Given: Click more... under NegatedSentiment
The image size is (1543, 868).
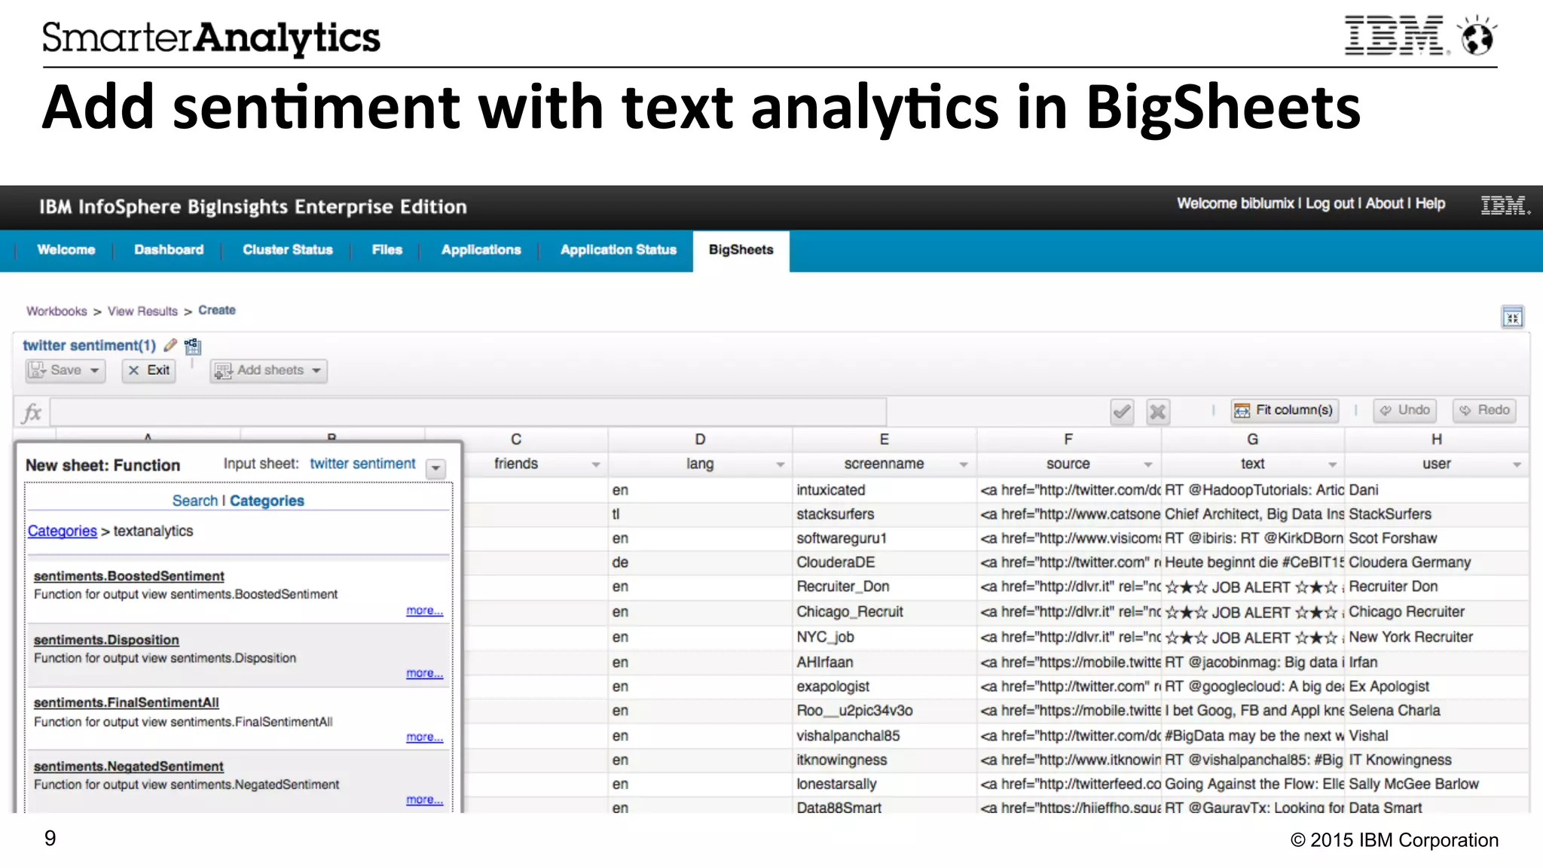Looking at the screenshot, I should click(424, 799).
